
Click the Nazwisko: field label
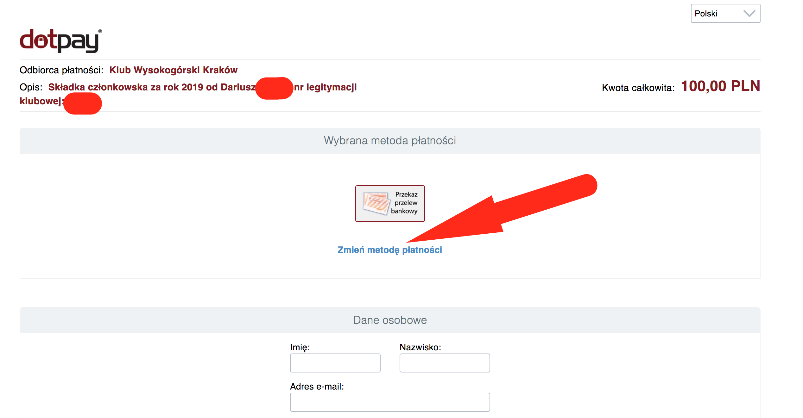click(x=420, y=347)
